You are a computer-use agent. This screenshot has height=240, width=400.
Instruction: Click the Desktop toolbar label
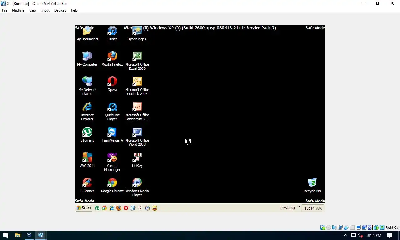pyautogui.click(x=287, y=208)
